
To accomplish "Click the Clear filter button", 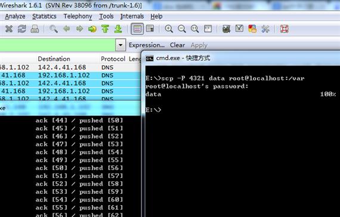I will tap(177, 45).
